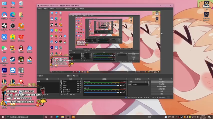213x119 pixels.
Task: Open the 文件(F) menu
Action: 40,9
